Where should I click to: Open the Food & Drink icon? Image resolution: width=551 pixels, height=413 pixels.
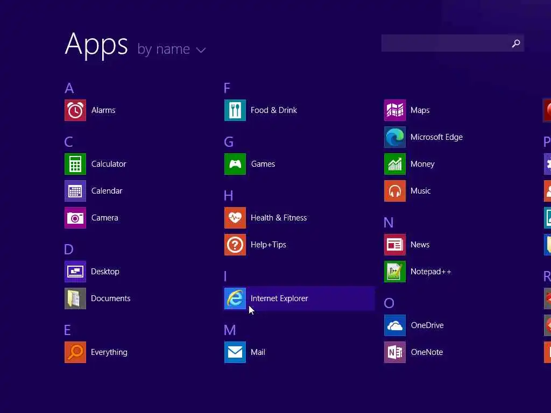coord(235,110)
